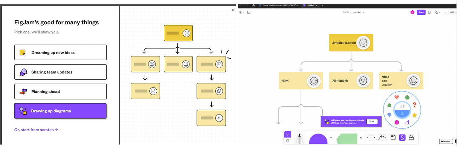Click the timeline icon beside Planning ahead
Viewport: 457px width, 147px height.
(x=23, y=92)
